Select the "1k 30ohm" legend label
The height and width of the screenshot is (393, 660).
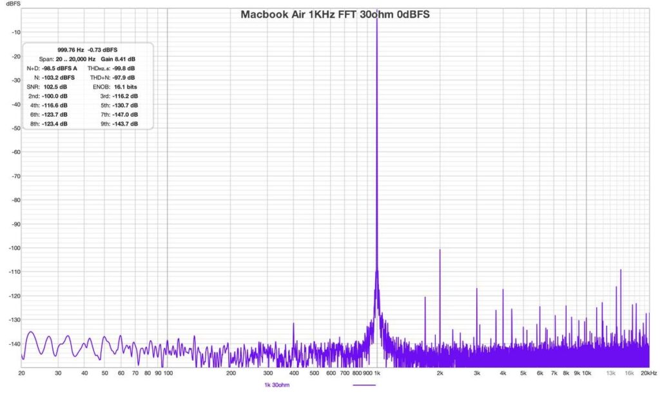click(x=277, y=385)
